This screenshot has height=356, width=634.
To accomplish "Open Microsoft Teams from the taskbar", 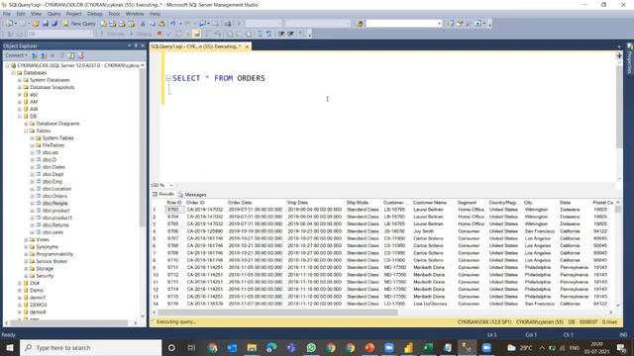I will click(x=291, y=347).
